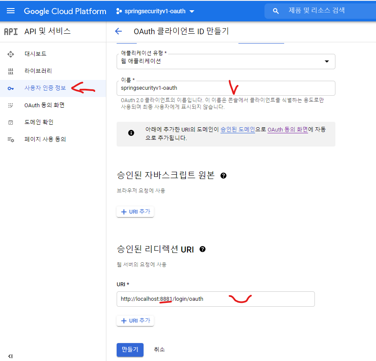Viewport: 376px width, 361px height.
Task: Click the 만들기 create button
Action: (130, 350)
